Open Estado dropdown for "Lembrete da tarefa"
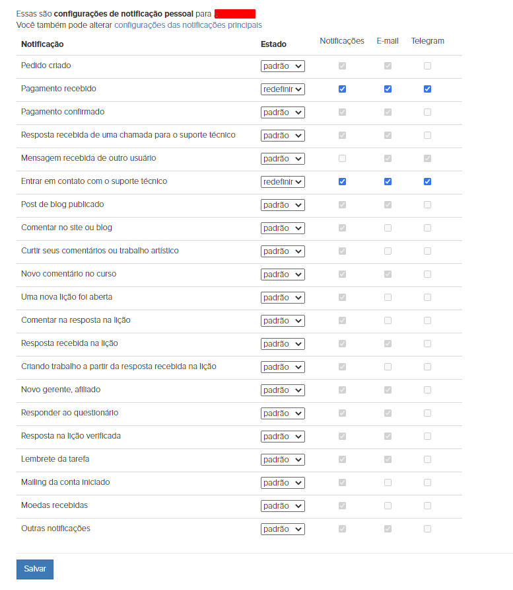 click(x=283, y=460)
